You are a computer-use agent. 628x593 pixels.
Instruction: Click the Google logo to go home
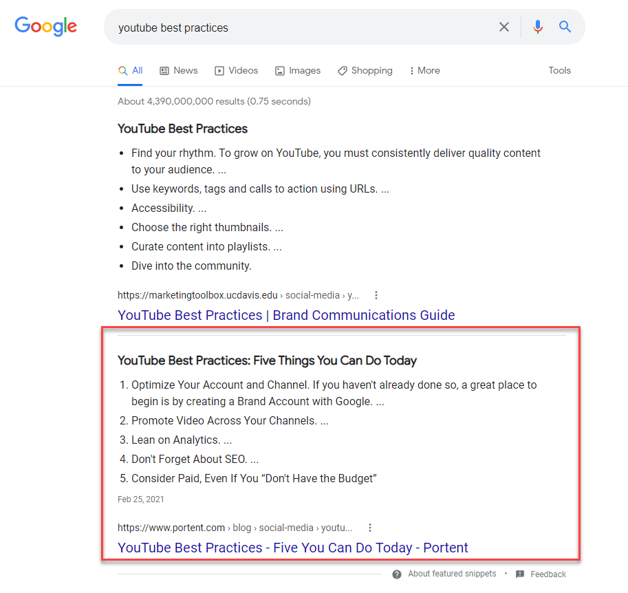point(45,26)
